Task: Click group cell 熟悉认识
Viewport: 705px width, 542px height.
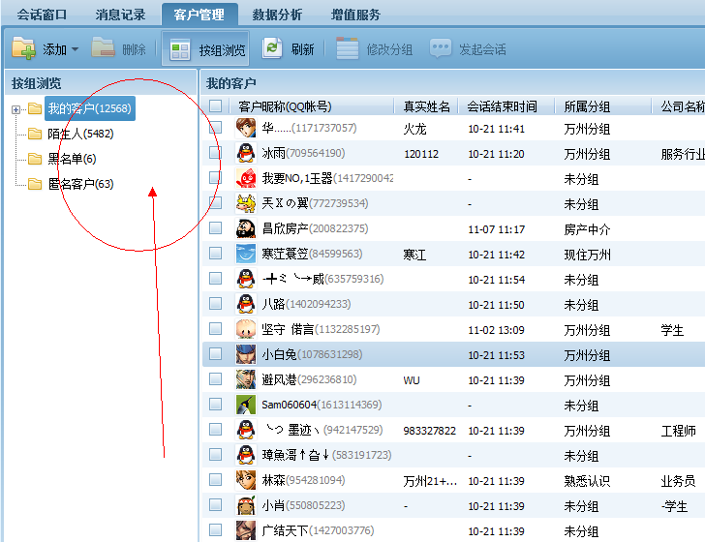Action: click(x=587, y=481)
